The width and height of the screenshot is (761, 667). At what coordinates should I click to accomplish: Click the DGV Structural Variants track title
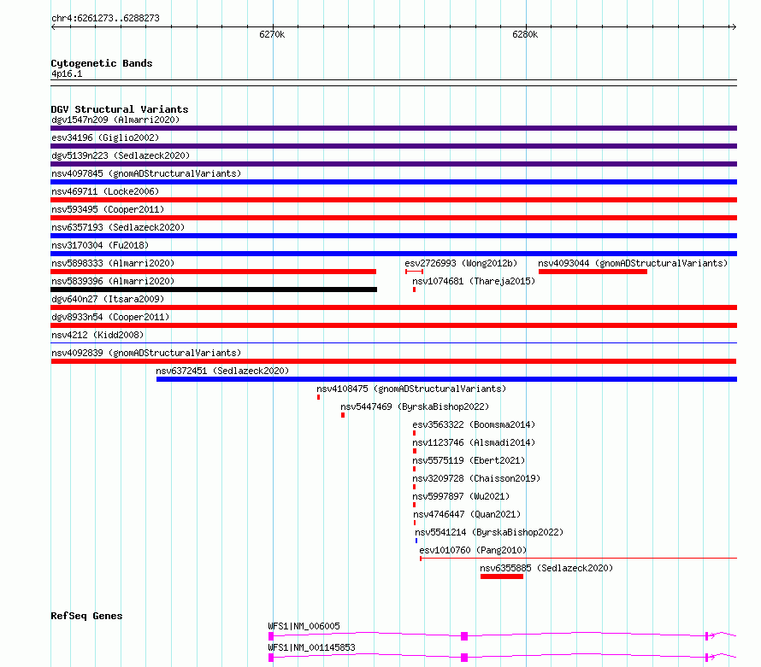pos(120,109)
